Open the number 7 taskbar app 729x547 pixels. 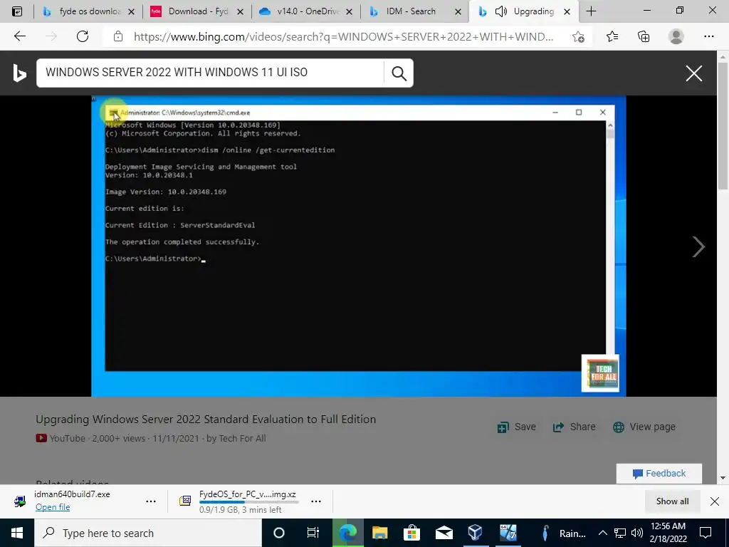508,533
